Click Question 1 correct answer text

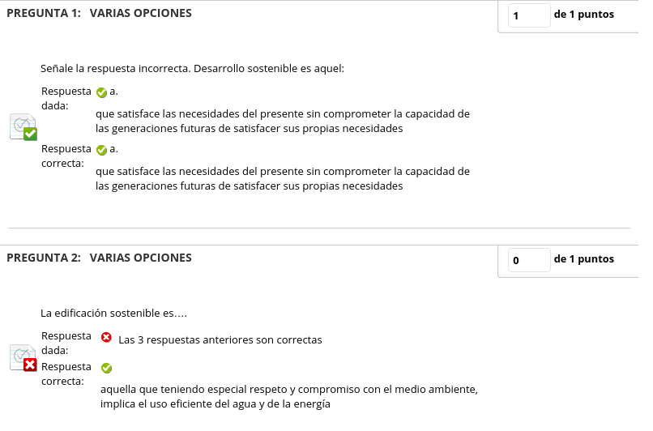(x=282, y=178)
